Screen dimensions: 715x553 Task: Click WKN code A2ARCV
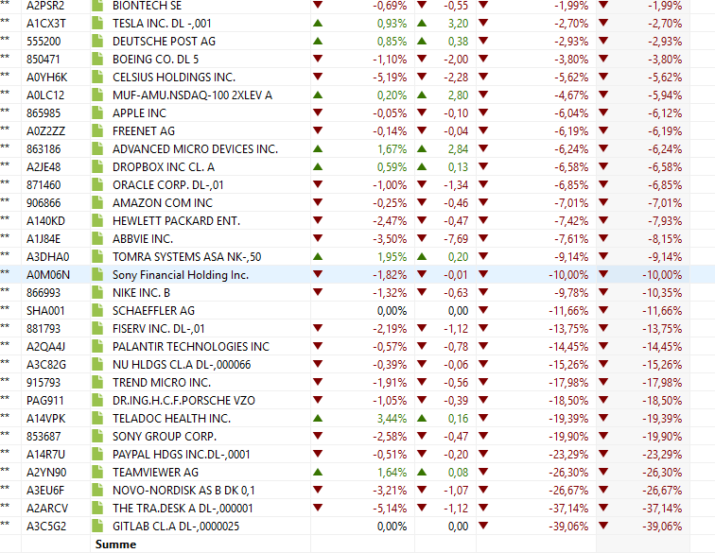pyautogui.click(x=47, y=509)
